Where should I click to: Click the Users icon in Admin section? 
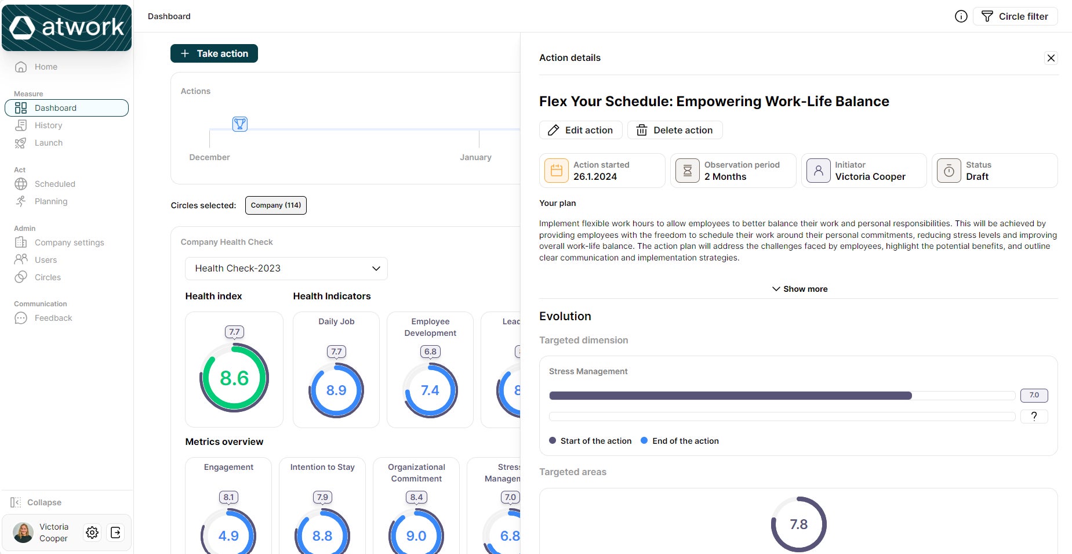click(21, 259)
